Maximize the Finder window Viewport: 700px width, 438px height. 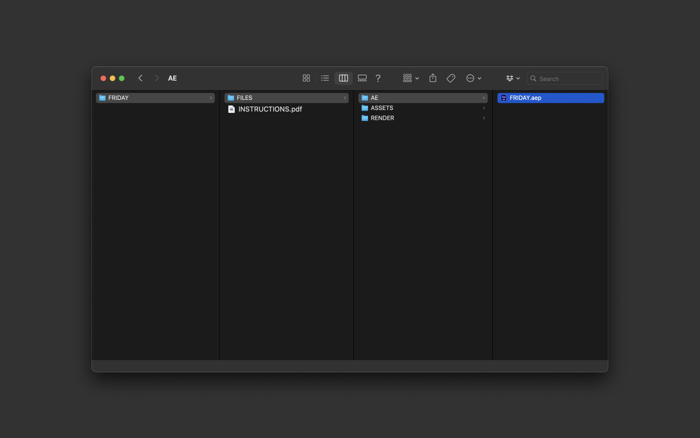(x=122, y=78)
